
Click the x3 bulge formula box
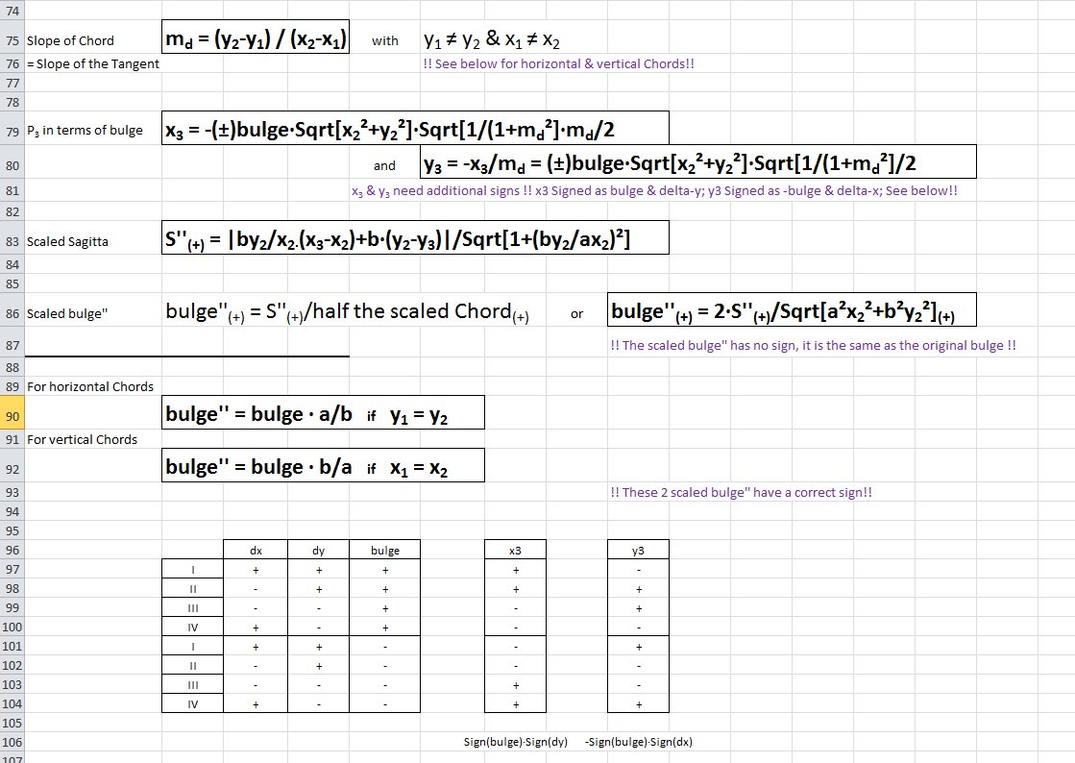tap(415, 129)
